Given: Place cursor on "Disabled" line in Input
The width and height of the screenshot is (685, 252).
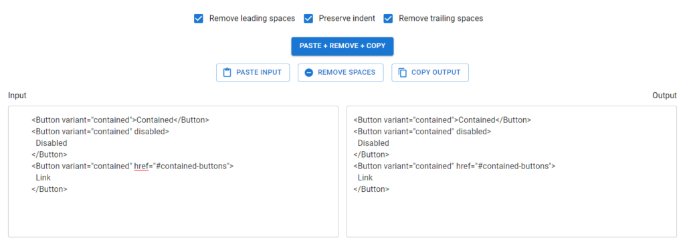Looking at the screenshot, I should (x=52, y=143).
